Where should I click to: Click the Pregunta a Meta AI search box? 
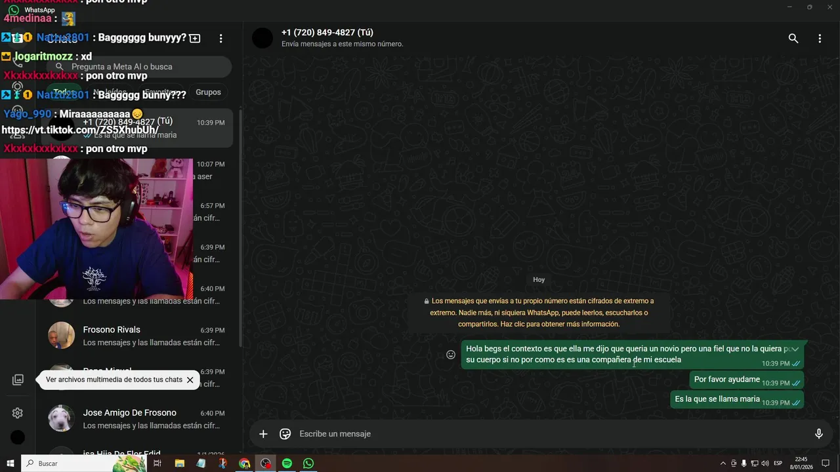pos(139,67)
